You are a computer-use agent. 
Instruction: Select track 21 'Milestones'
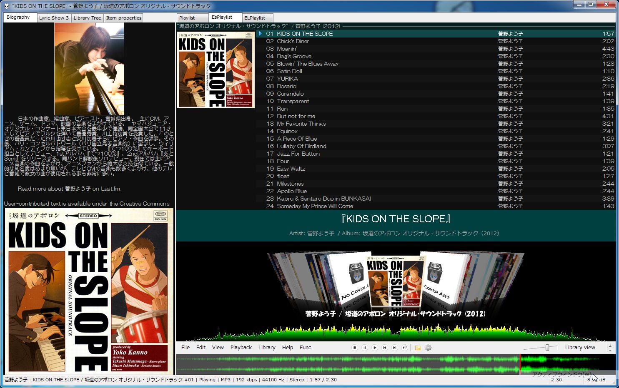click(436, 184)
